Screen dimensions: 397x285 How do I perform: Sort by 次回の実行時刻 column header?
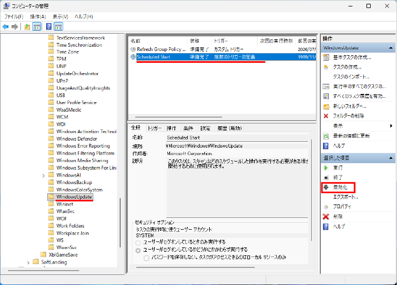276,41
